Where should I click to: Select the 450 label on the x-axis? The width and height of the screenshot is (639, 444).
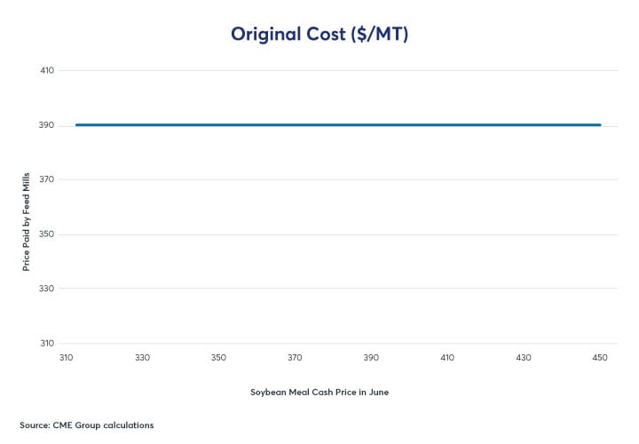coord(599,358)
